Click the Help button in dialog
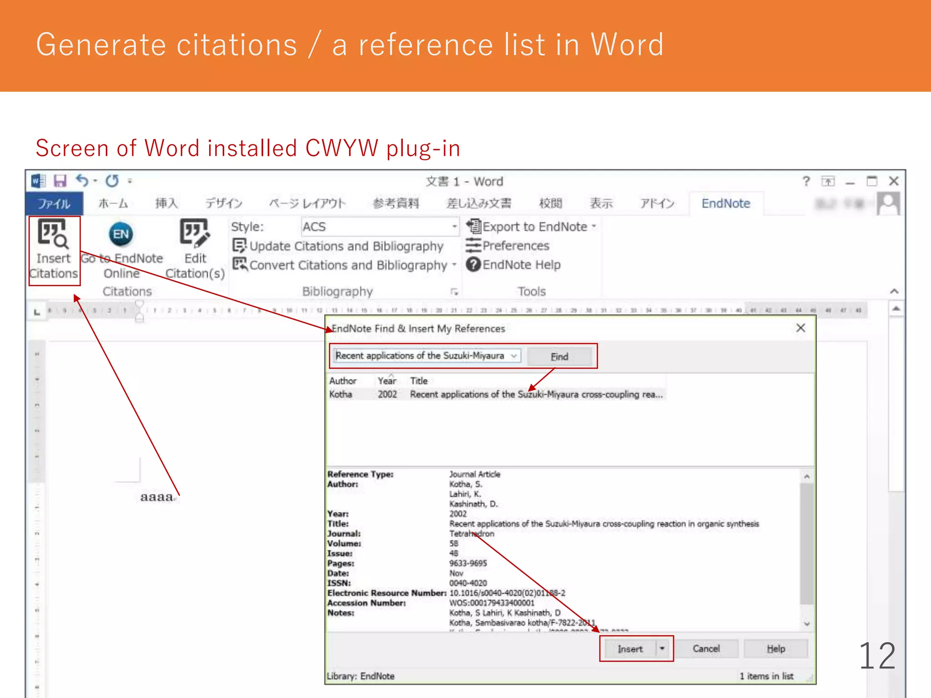Image resolution: width=931 pixels, height=698 pixels. pos(776,648)
